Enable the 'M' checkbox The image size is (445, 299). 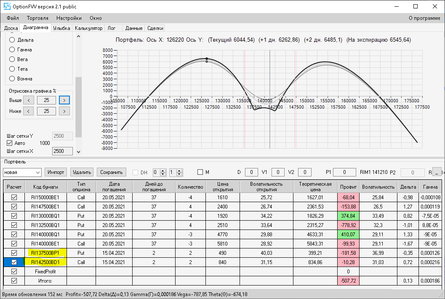[x=200, y=172]
